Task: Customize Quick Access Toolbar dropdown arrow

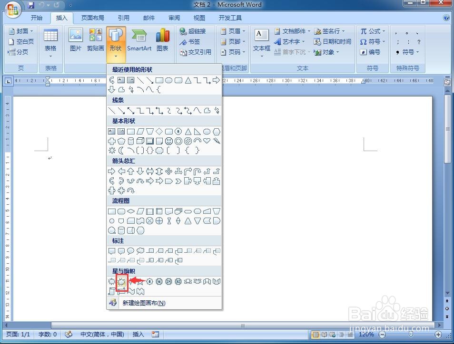Action: [x=70, y=5]
